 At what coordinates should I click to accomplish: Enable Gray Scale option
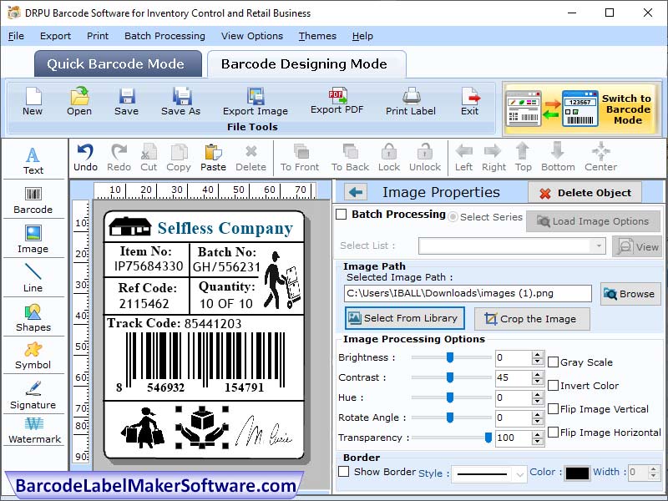(x=553, y=362)
